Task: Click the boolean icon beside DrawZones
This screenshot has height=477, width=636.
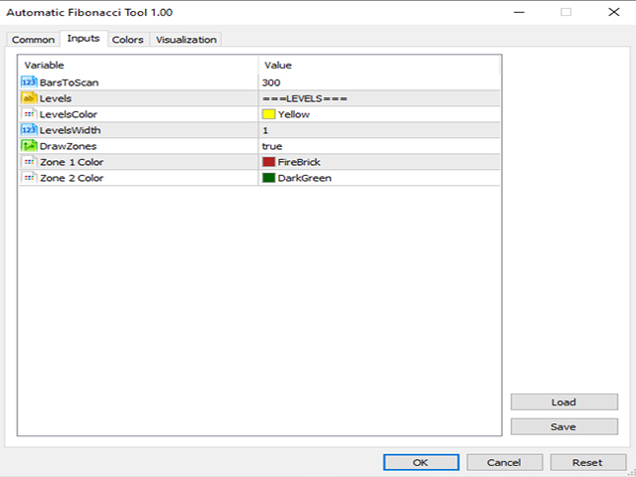Action: pyautogui.click(x=29, y=146)
